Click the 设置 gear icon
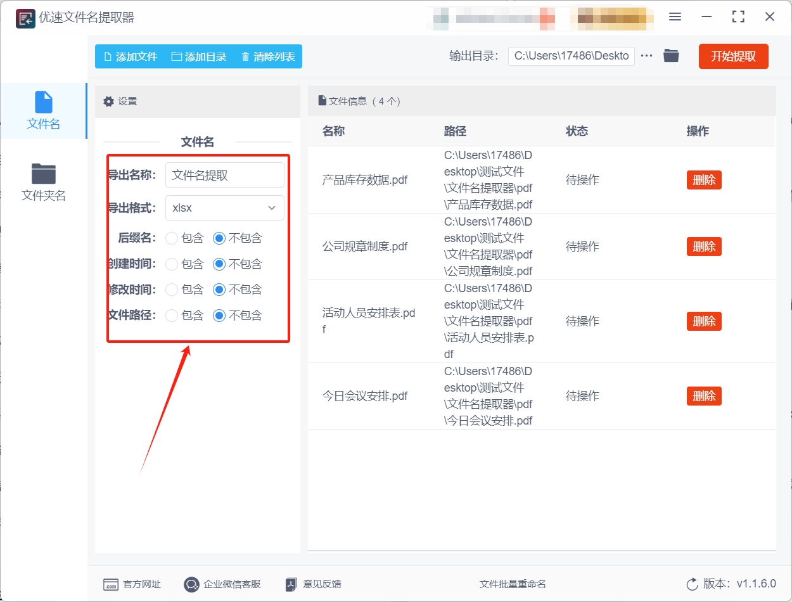 108,101
